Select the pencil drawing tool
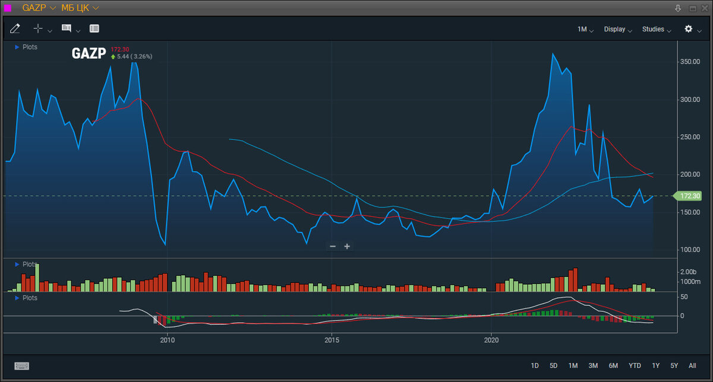 tap(15, 28)
